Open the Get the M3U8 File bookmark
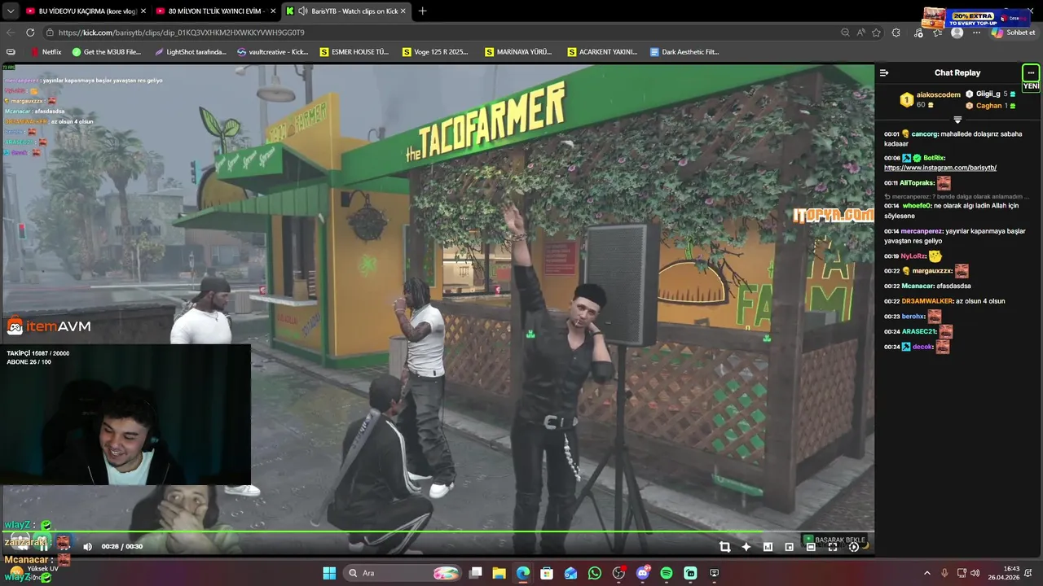Viewport: 1043px width, 586px height. tap(107, 51)
